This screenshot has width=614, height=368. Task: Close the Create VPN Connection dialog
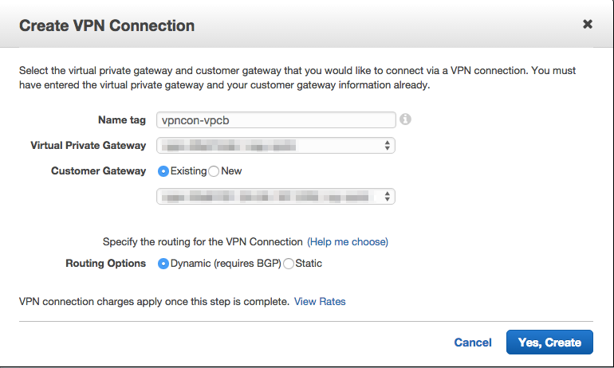click(x=588, y=24)
